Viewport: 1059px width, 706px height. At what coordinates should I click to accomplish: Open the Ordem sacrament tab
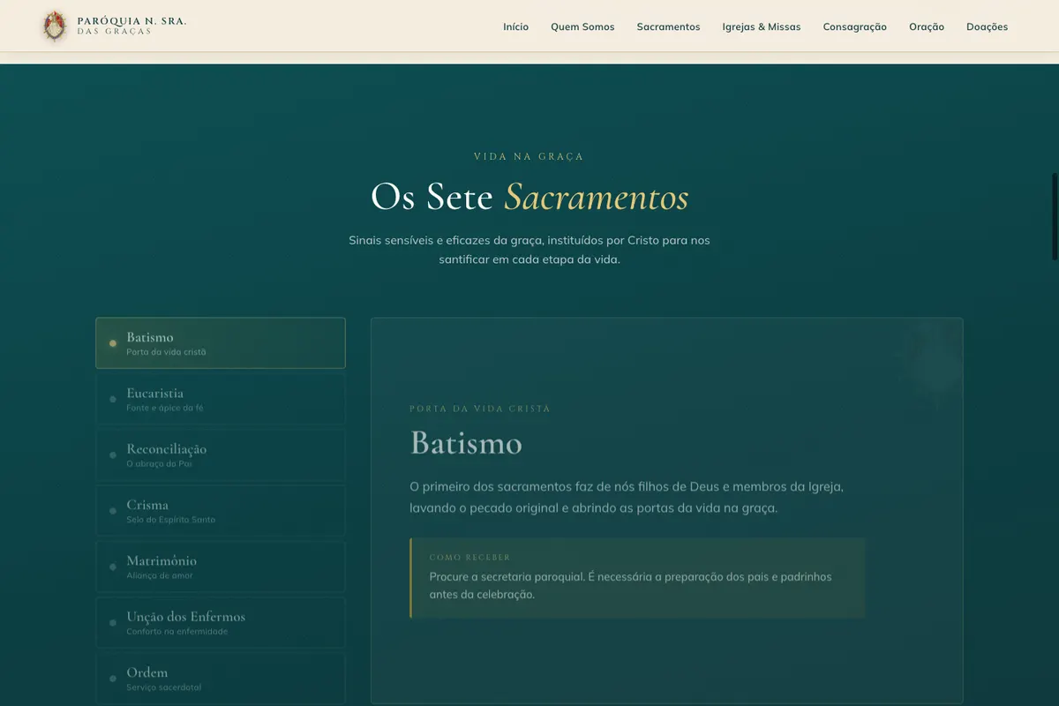tap(221, 678)
